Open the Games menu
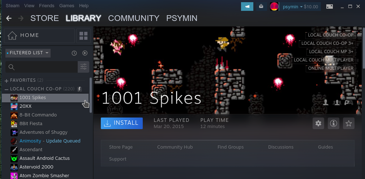 coord(66,5)
